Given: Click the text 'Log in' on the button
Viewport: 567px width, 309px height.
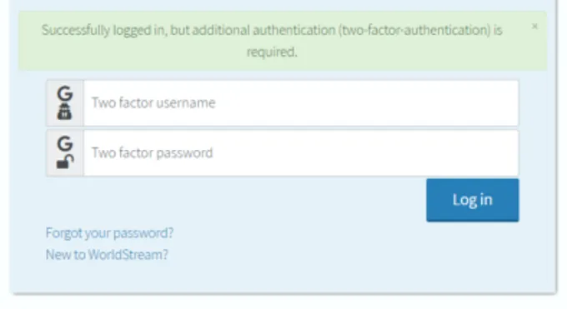Looking at the screenshot, I should pyautogui.click(x=472, y=200).
